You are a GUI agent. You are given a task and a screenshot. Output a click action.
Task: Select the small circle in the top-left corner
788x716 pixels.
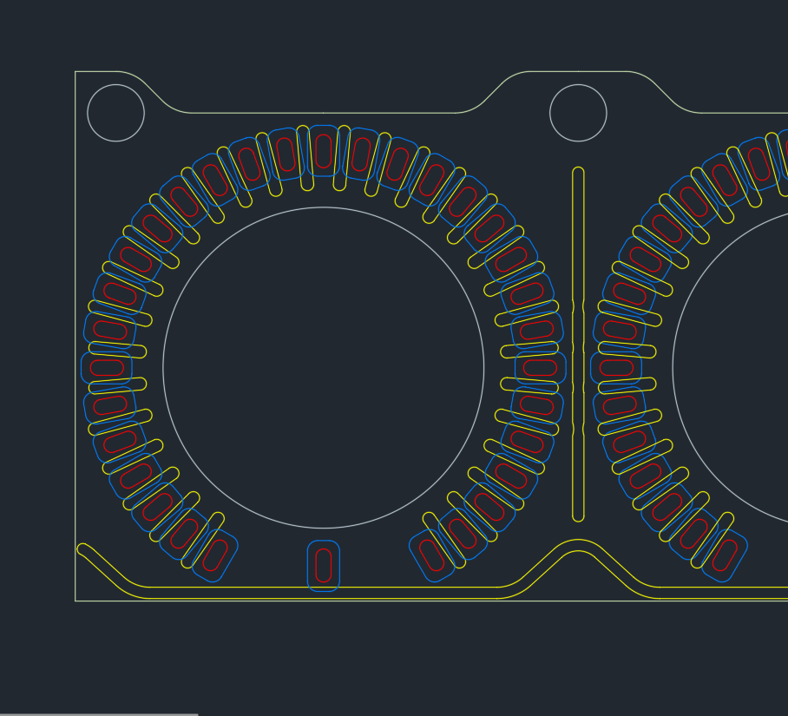pos(115,85)
